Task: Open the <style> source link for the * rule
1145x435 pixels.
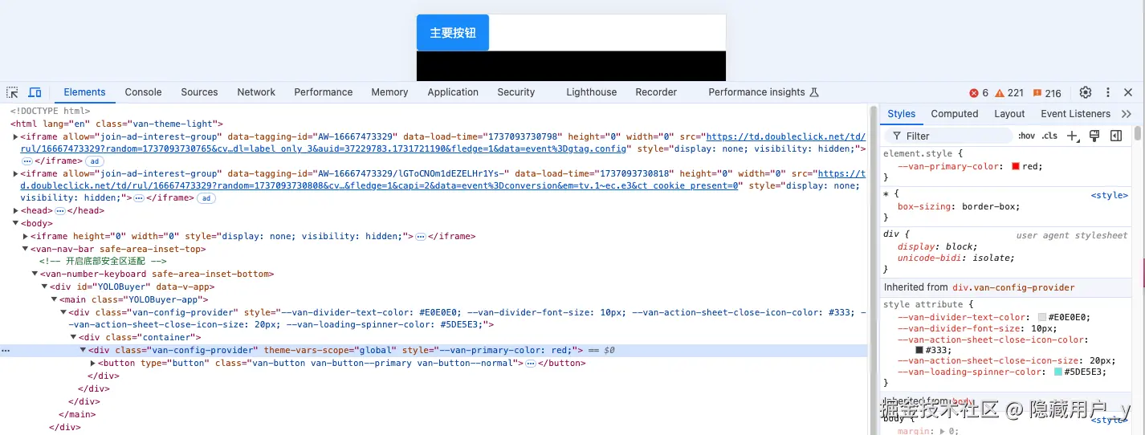Action: click(1109, 195)
